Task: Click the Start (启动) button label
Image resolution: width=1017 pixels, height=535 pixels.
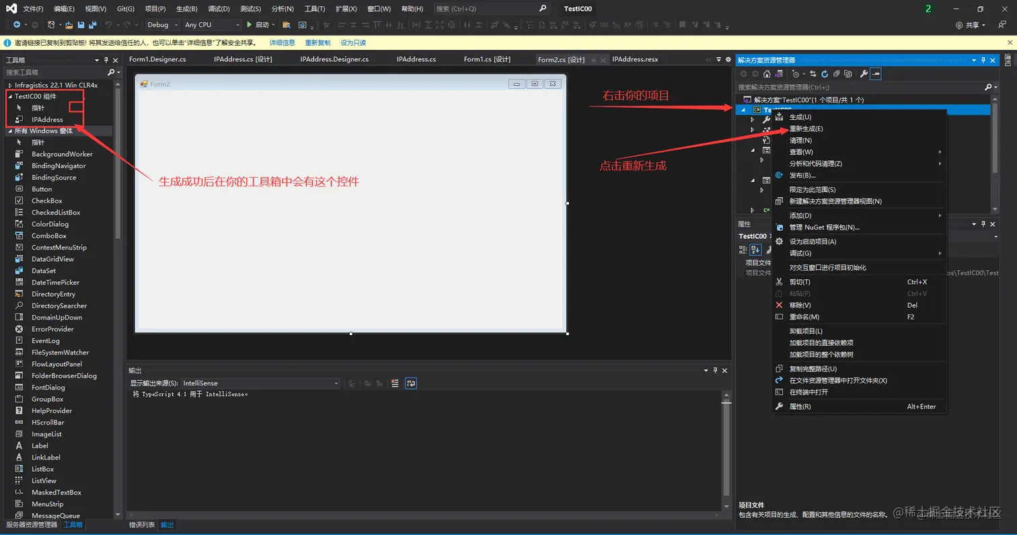Action: 262,25
